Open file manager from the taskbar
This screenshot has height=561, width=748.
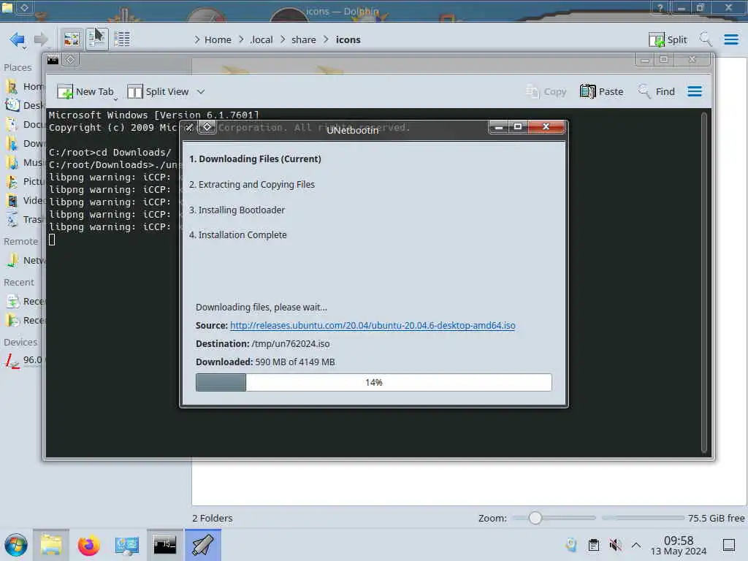[51, 545]
